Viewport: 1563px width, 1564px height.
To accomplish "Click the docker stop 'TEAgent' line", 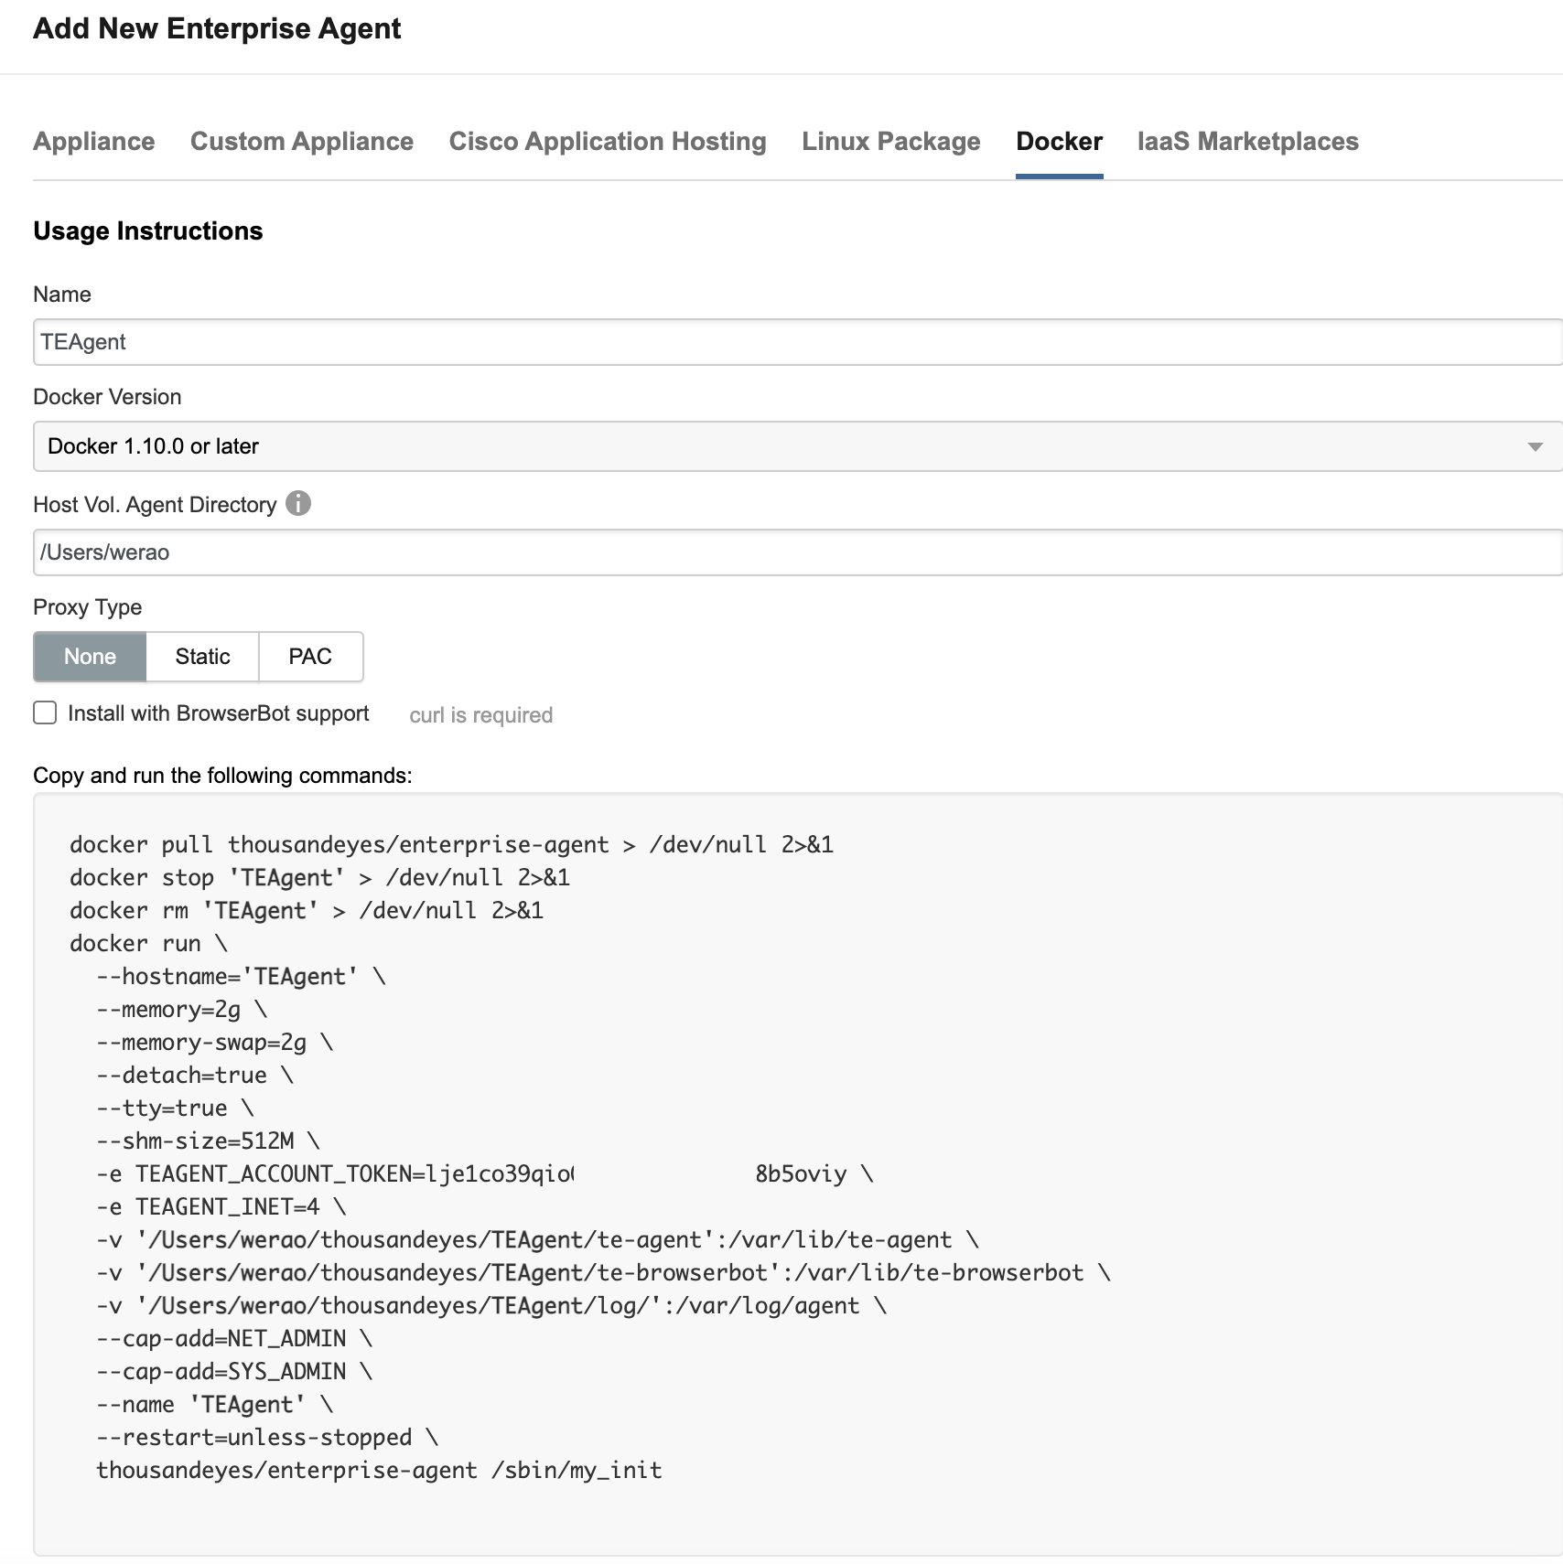I will click(x=320, y=877).
